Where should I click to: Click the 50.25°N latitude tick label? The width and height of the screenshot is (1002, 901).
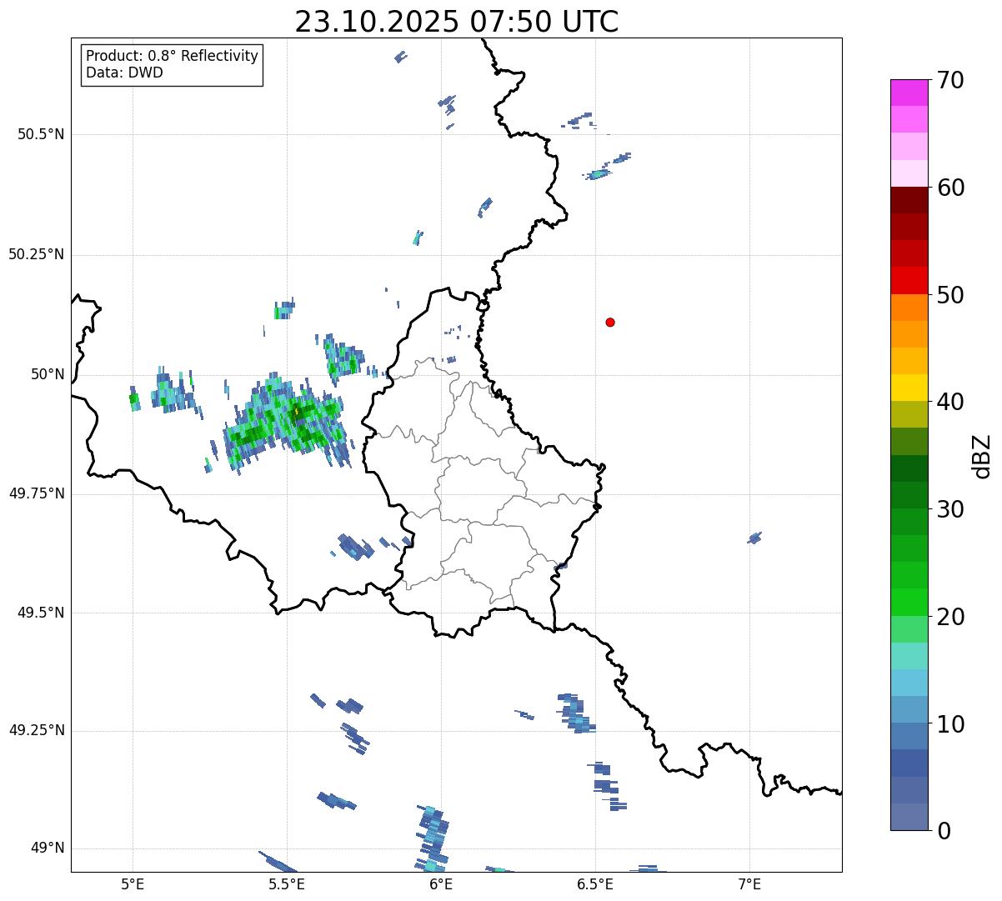pyautogui.click(x=37, y=254)
